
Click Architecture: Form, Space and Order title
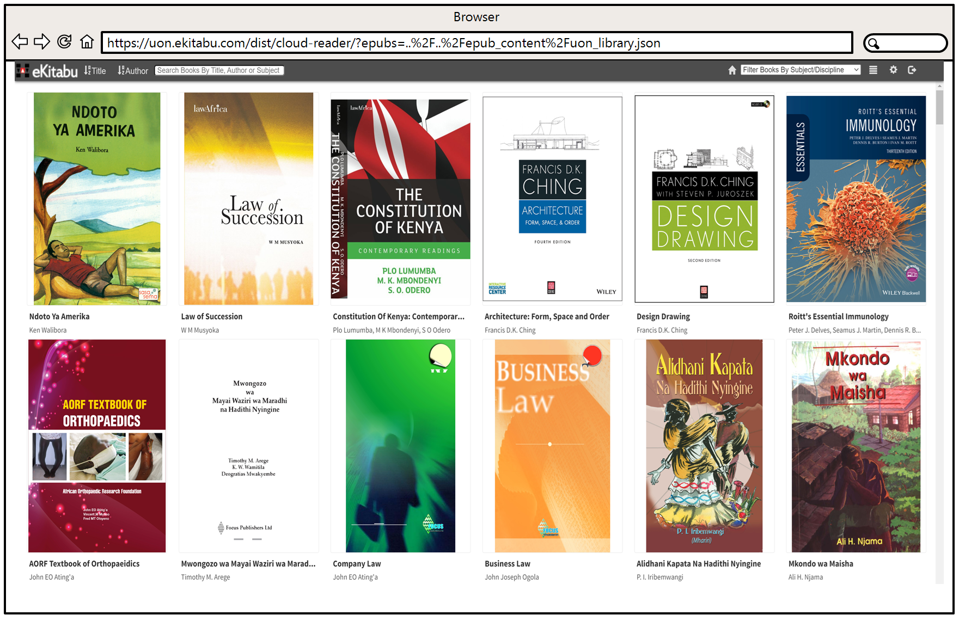[x=547, y=316]
